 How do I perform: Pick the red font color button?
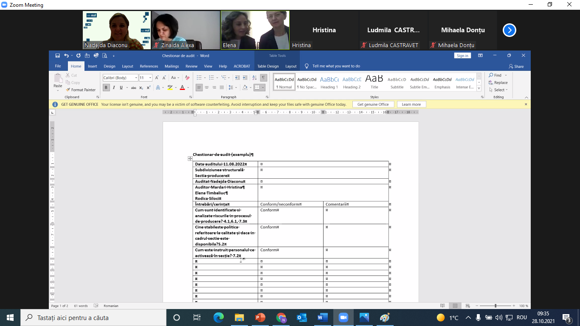[x=182, y=88]
